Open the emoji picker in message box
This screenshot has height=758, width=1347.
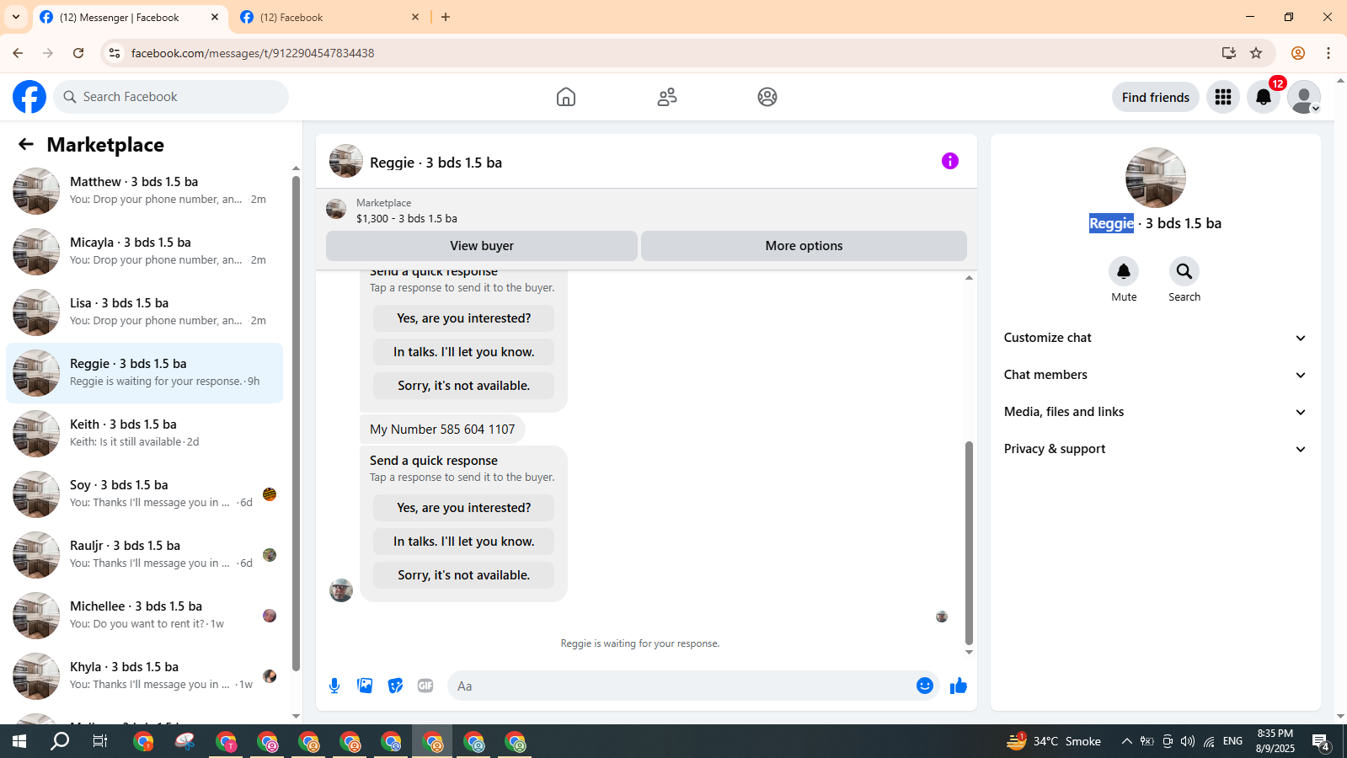point(925,686)
